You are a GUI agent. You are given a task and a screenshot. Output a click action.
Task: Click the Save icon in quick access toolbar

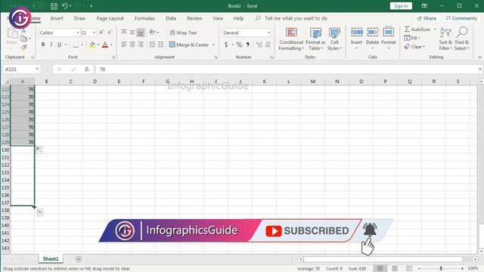[x=54, y=6]
